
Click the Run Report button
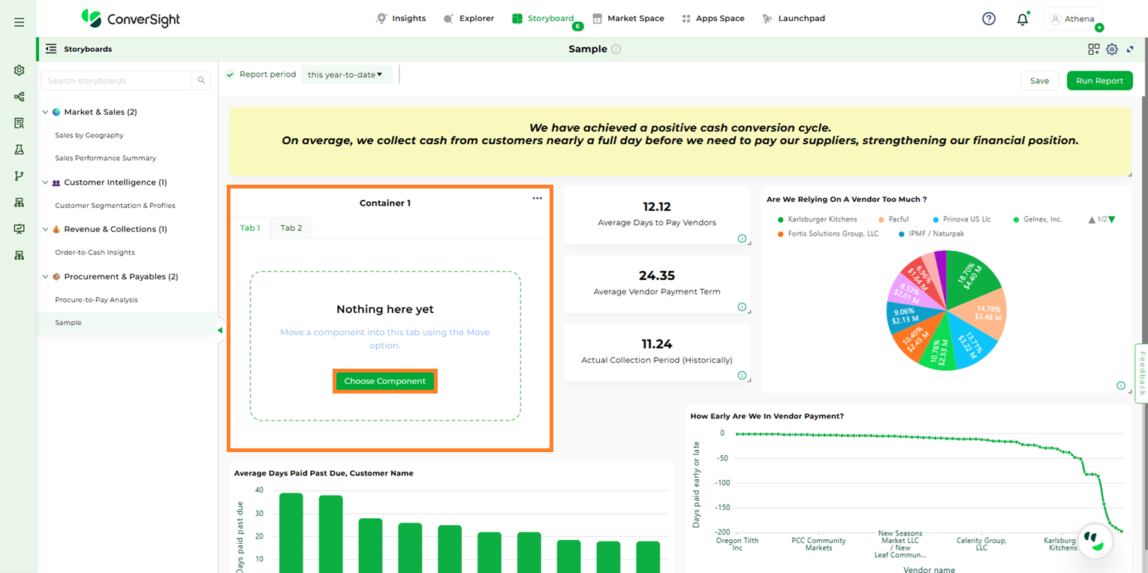point(1099,81)
